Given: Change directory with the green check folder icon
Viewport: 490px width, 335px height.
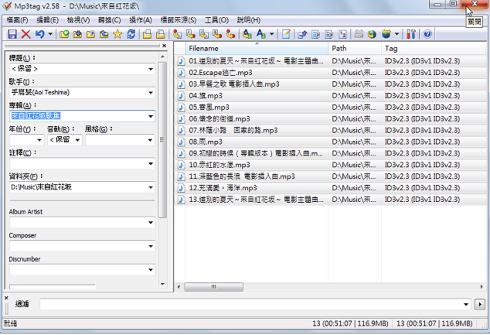Looking at the screenshot, I should pos(64,34).
